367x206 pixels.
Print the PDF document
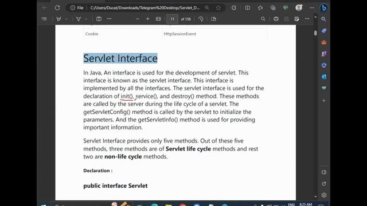(x=276, y=19)
